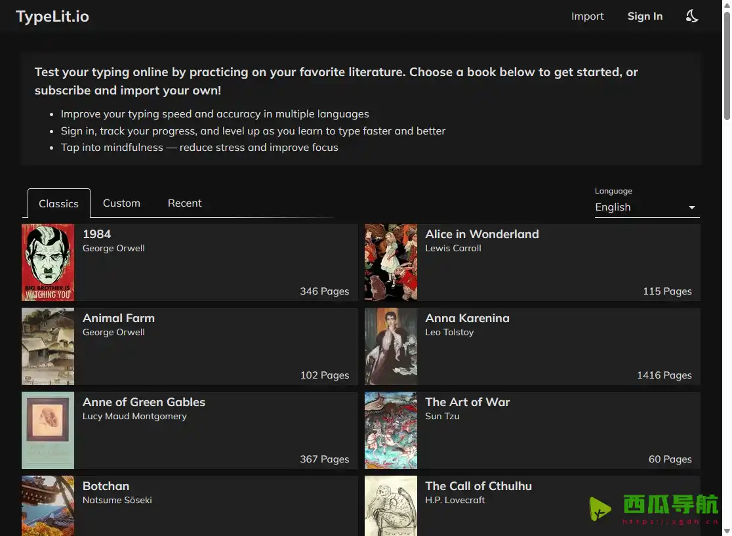
Task: Open the Language dropdown showing English
Action: 645,207
